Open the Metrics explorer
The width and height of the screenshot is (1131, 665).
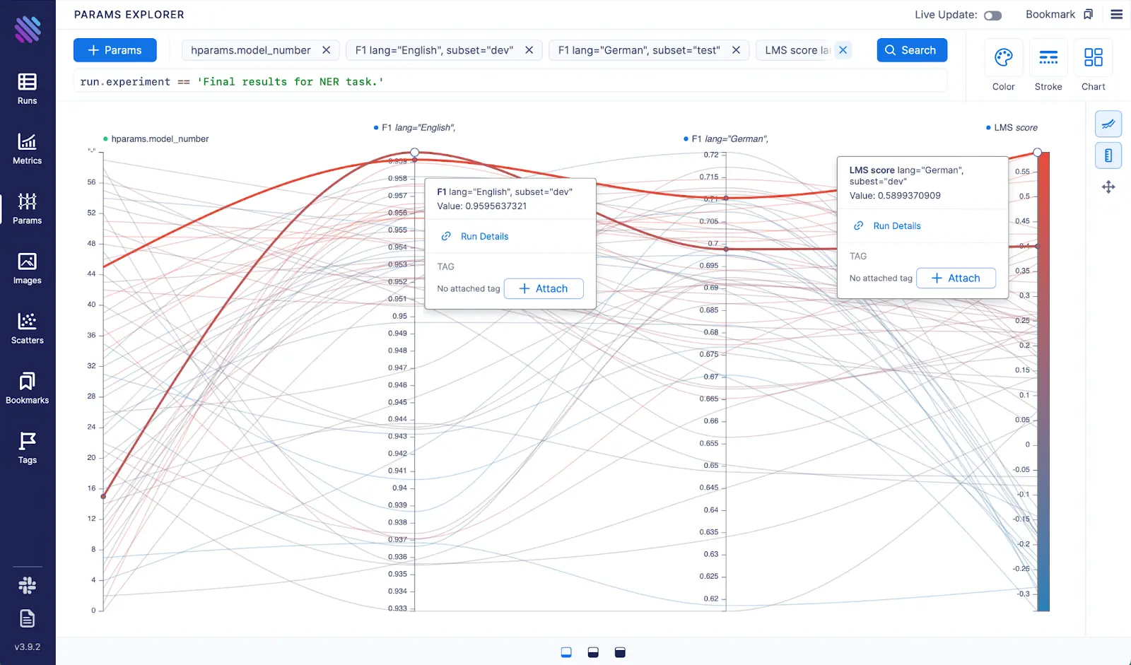[28, 149]
